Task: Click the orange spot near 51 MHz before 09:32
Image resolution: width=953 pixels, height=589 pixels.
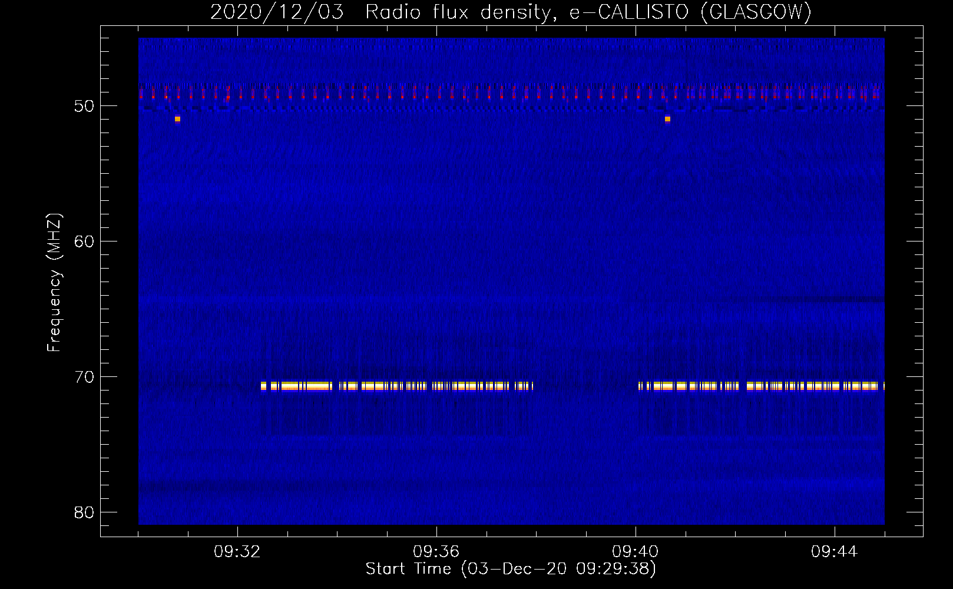Action: 177,119
